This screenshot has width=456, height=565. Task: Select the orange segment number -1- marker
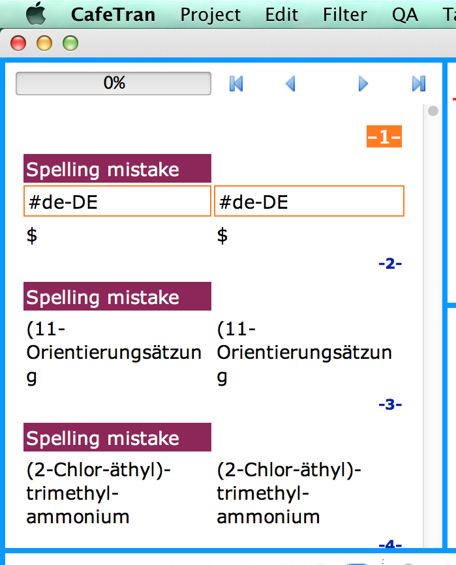tap(384, 137)
